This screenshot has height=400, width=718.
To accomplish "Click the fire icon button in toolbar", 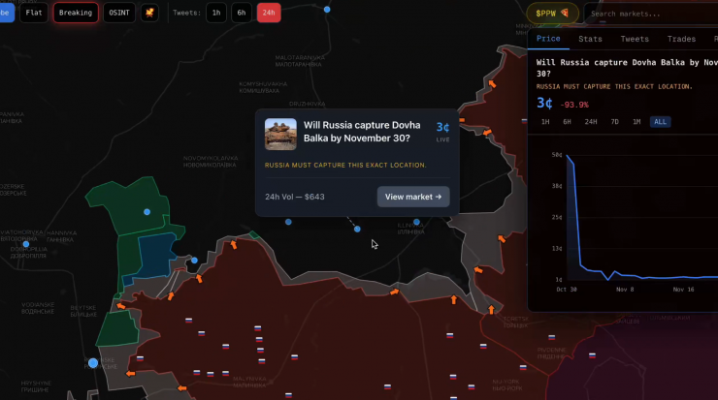I will (149, 13).
